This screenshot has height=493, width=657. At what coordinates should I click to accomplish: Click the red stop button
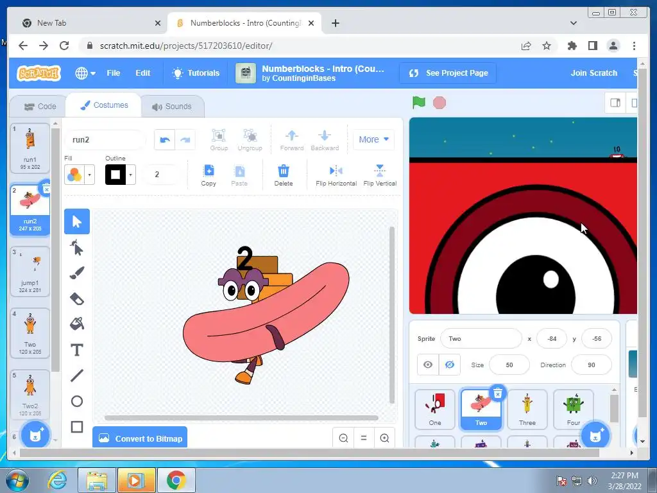[439, 103]
